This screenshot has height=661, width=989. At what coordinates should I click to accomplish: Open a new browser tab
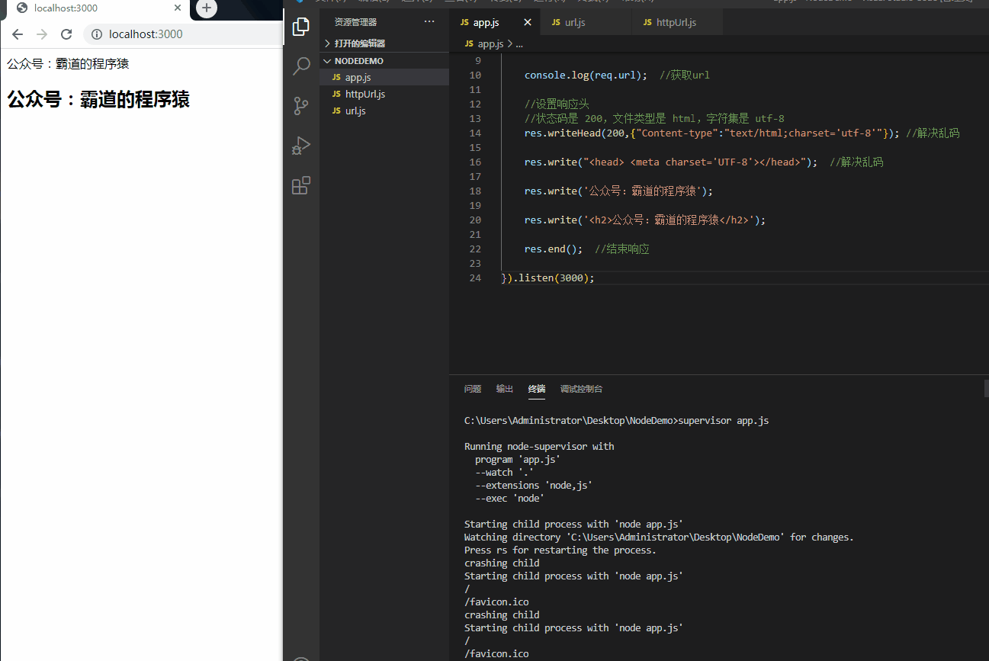coord(206,8)
